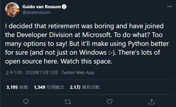The height and width of the screenshot is (107, 176).
Task: Click the reply speech bubble icon
Action: coord(26,102)
